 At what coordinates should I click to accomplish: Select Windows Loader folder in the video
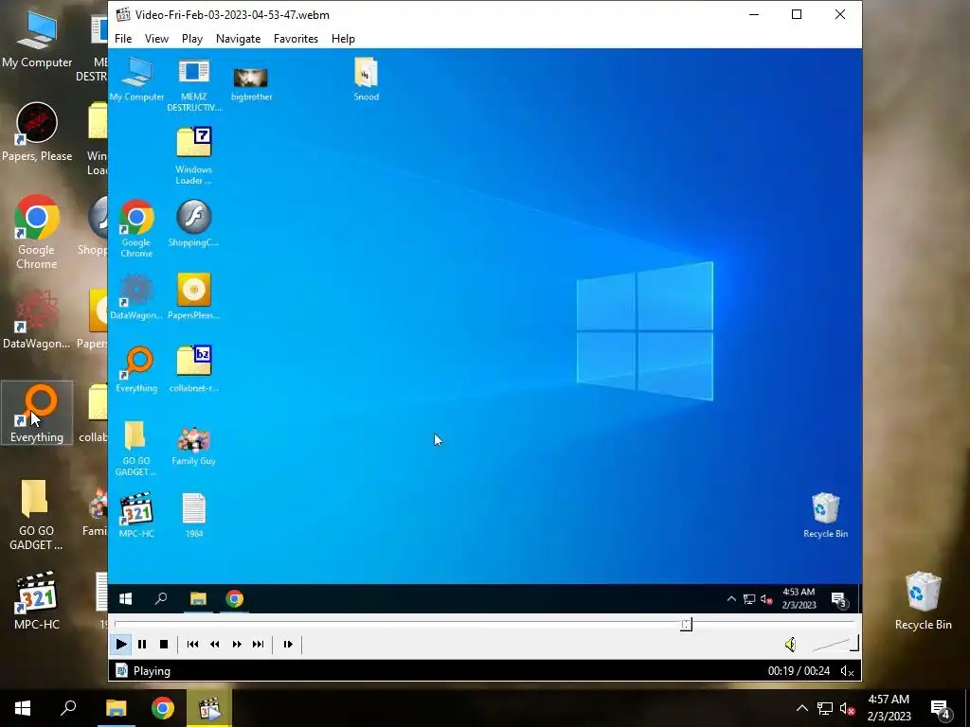click(x=193, y=156)
